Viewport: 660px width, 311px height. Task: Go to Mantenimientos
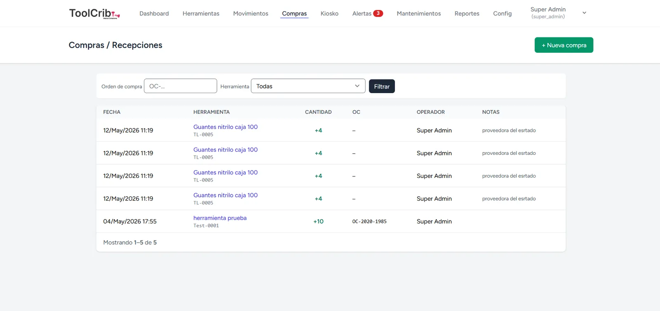click(x=419, y=14)
